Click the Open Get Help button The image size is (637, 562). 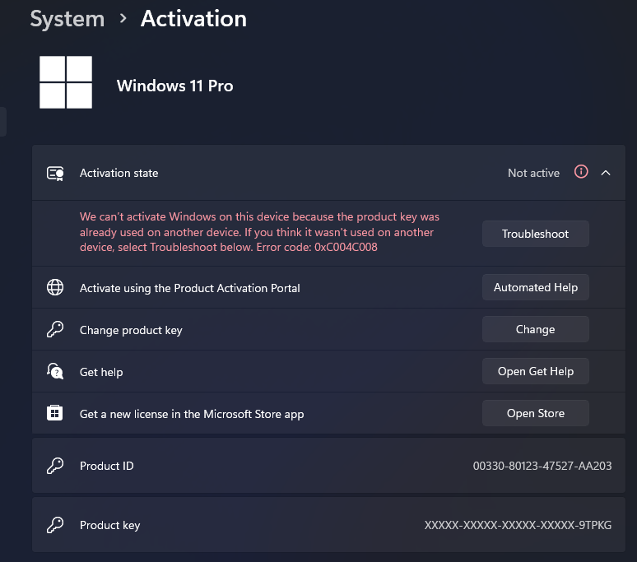pos(536,371)
